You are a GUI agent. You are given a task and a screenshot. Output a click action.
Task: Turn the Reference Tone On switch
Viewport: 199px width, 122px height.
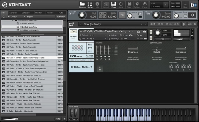185,16
